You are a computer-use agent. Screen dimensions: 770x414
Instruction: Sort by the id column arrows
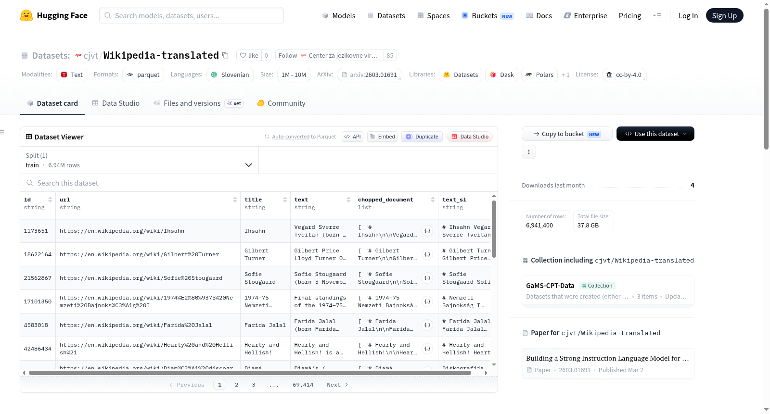pos(50,200)
